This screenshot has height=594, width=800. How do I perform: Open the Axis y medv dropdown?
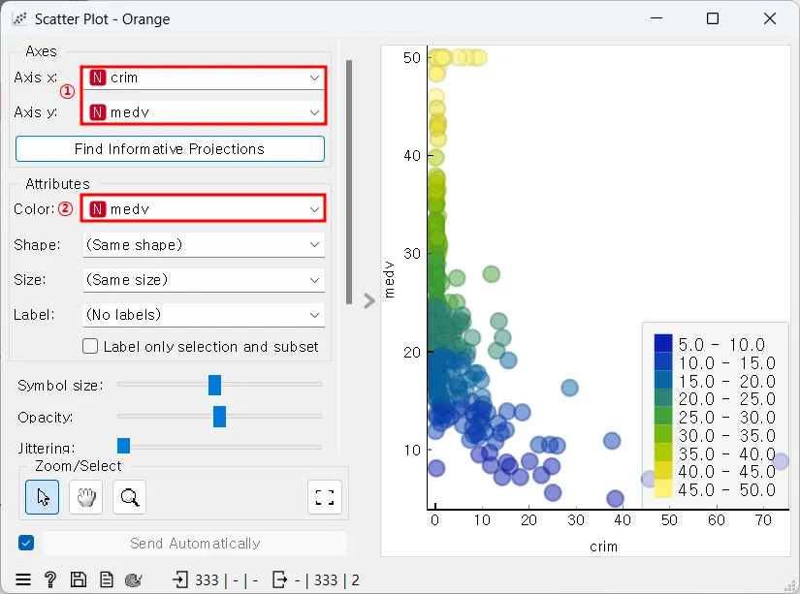[204, 112]
